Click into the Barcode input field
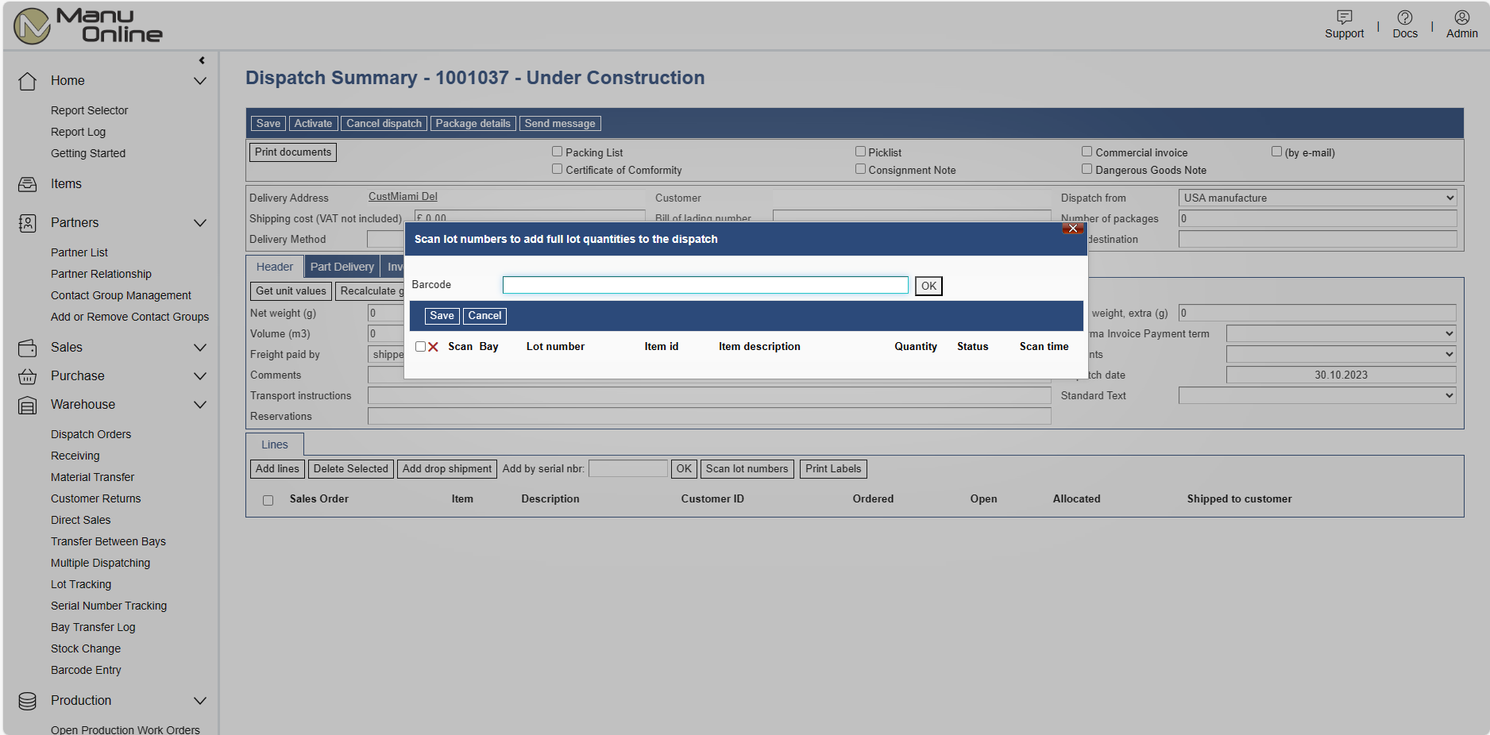Image resolution: width=1490 pixels, height=735 pixels. click(x=704, y=285)
